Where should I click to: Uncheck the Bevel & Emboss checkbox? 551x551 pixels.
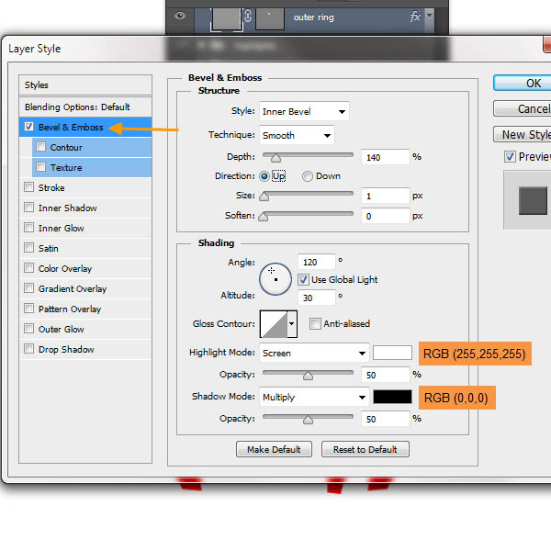(29, 127)
